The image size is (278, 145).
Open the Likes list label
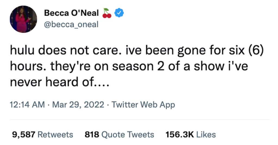(206, 135)
